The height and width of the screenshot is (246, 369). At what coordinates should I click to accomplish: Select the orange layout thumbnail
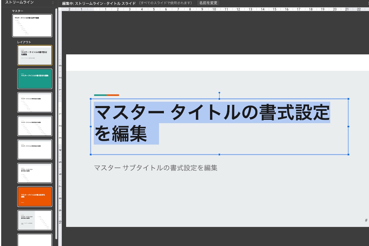coord(35,197)
